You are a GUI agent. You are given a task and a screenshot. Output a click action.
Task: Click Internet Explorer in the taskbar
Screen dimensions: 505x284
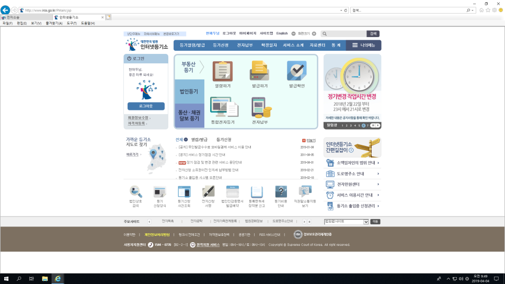pyautogui.click(x=58, y=279)
